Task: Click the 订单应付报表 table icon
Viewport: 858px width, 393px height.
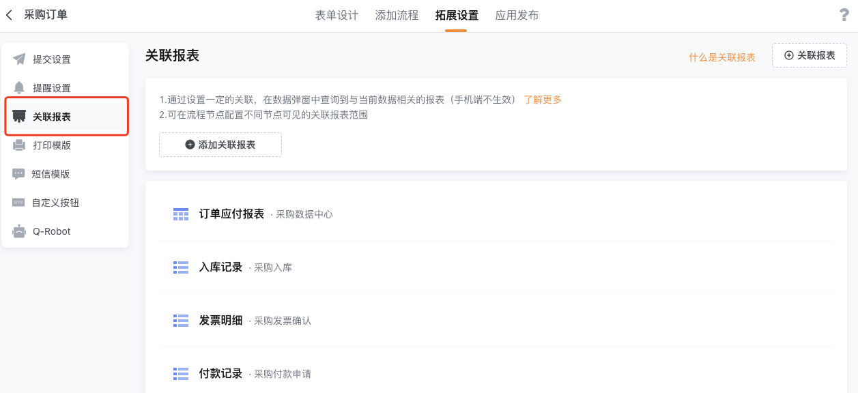Action: (181, 214)
